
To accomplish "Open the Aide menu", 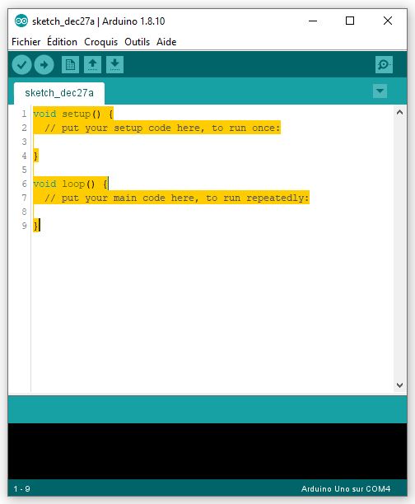I will click(x=166, y=42).
